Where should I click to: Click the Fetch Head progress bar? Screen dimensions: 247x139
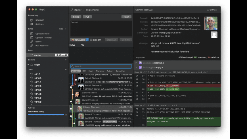(46, 115)
